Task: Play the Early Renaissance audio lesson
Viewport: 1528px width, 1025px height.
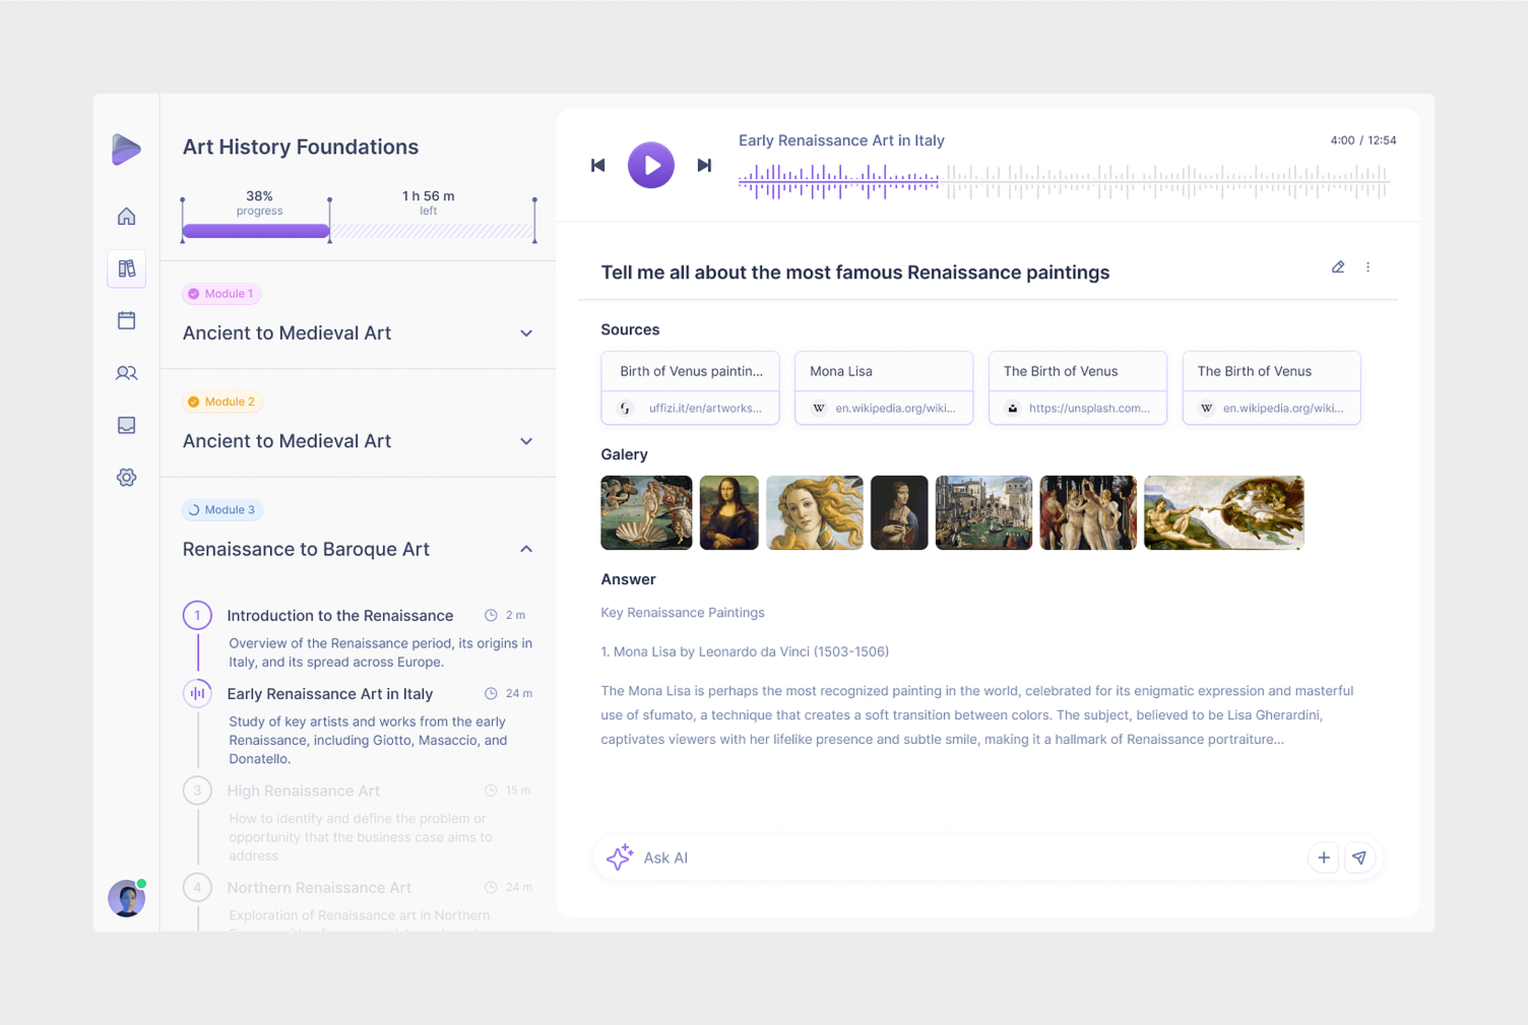Action: 650,165
